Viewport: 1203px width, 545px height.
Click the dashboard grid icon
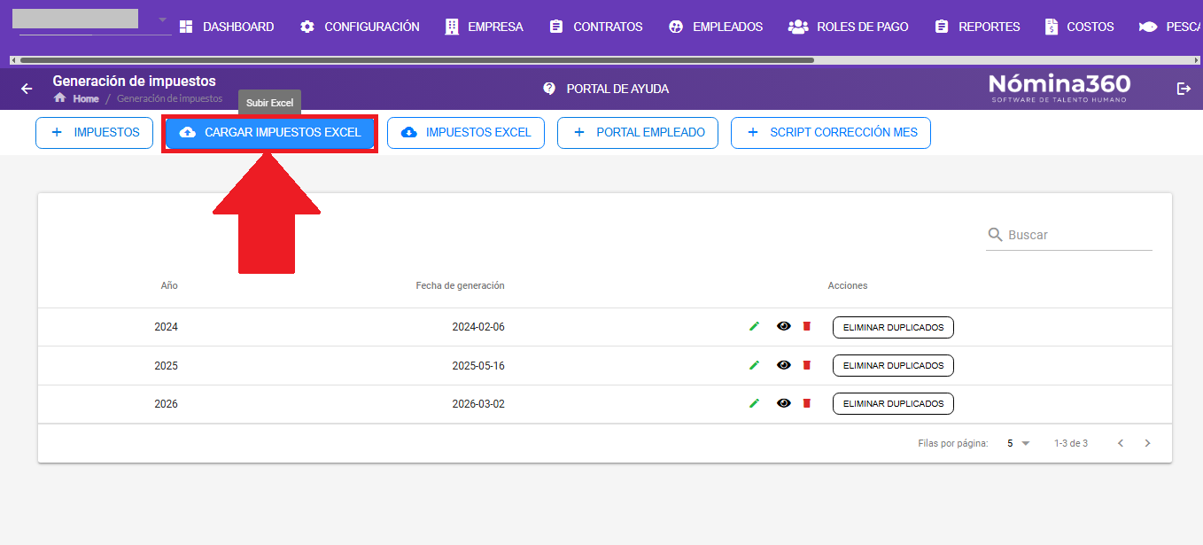click(186, 27)
